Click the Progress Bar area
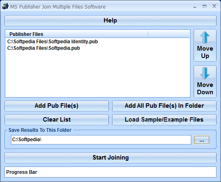Viewport: 221px width, 182px height. pos(110,172)
